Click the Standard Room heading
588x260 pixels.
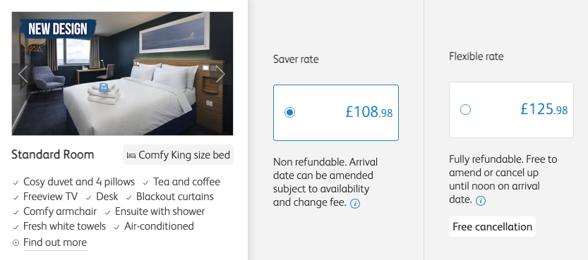(x=52, y=154)
